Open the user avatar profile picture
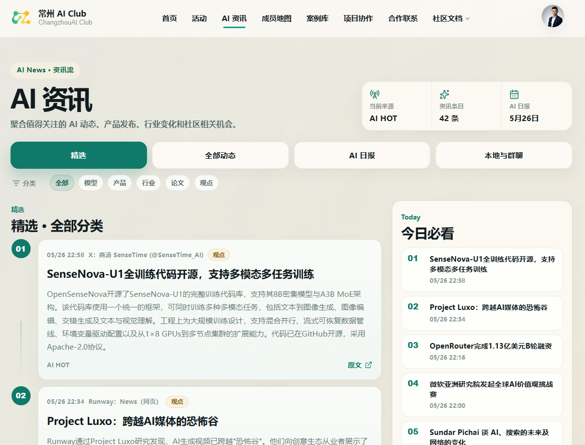Image resolution: width=585 pixels, height=445 pixels. (552, 17)
